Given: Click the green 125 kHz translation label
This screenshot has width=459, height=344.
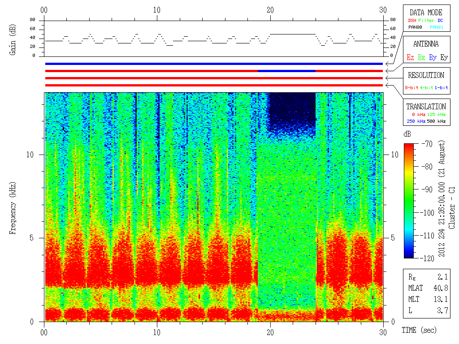Looking at the screenshot, I should click(436, 114).
